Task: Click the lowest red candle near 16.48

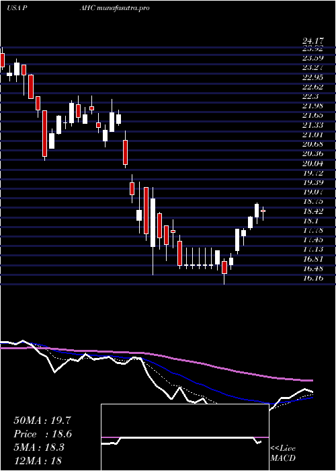Action: click(224, 268)
